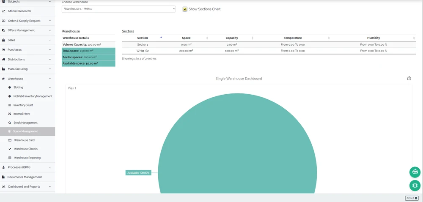This screenshot has height=202, width=423.
Task: Sort table by Temperature column
Action: 293,38
